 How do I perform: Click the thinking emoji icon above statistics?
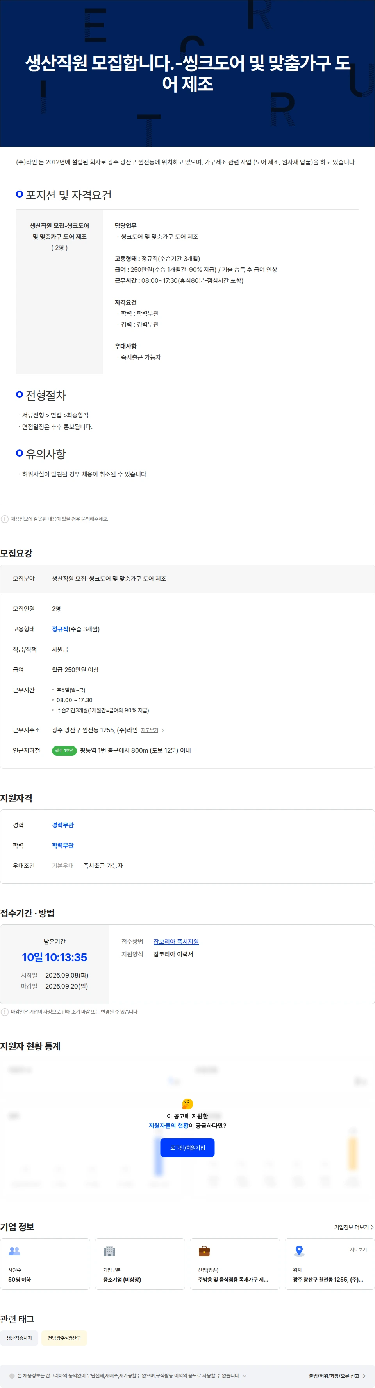point(187,1104)
